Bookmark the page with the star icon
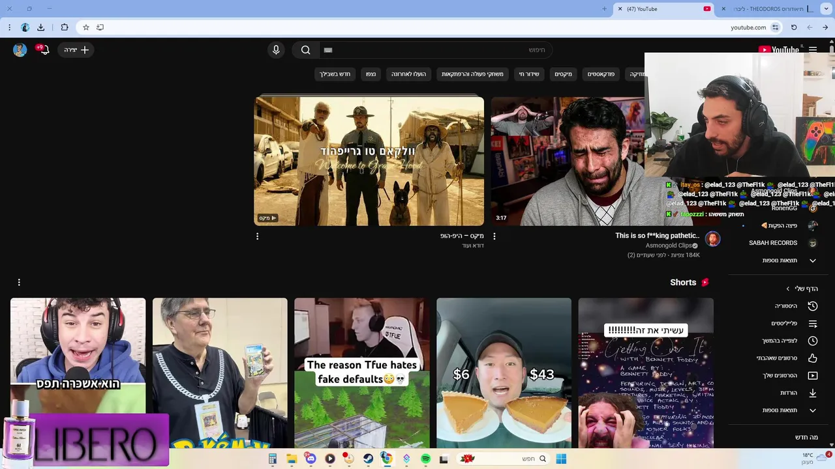Image resolution: width=835 pixels, height=469 pixels. click(85, 27)
